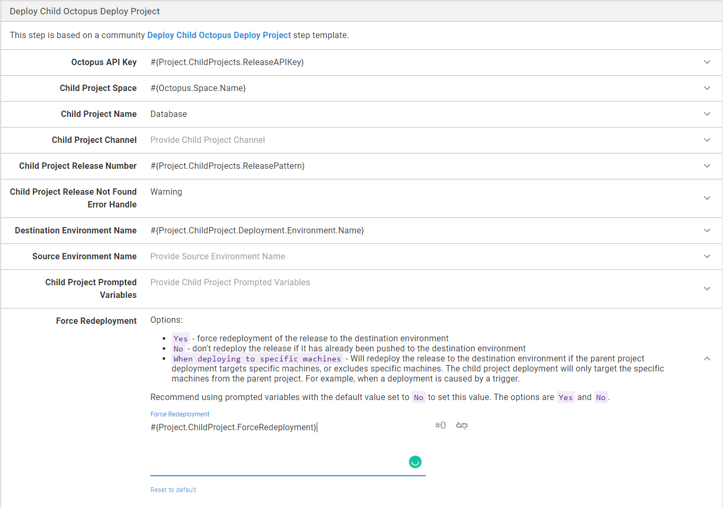Click the Reset to default link
723x508 pixels.
pyautogui.click(x=173, y=489)
